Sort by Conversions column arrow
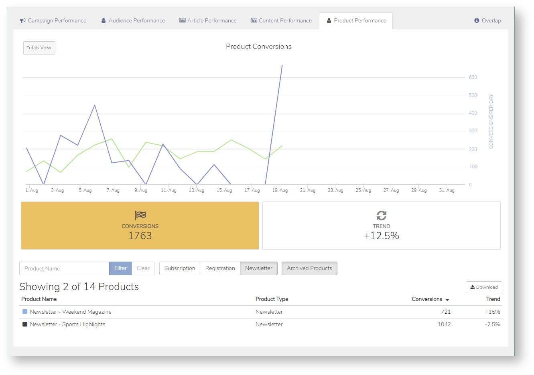 point(447,300)
